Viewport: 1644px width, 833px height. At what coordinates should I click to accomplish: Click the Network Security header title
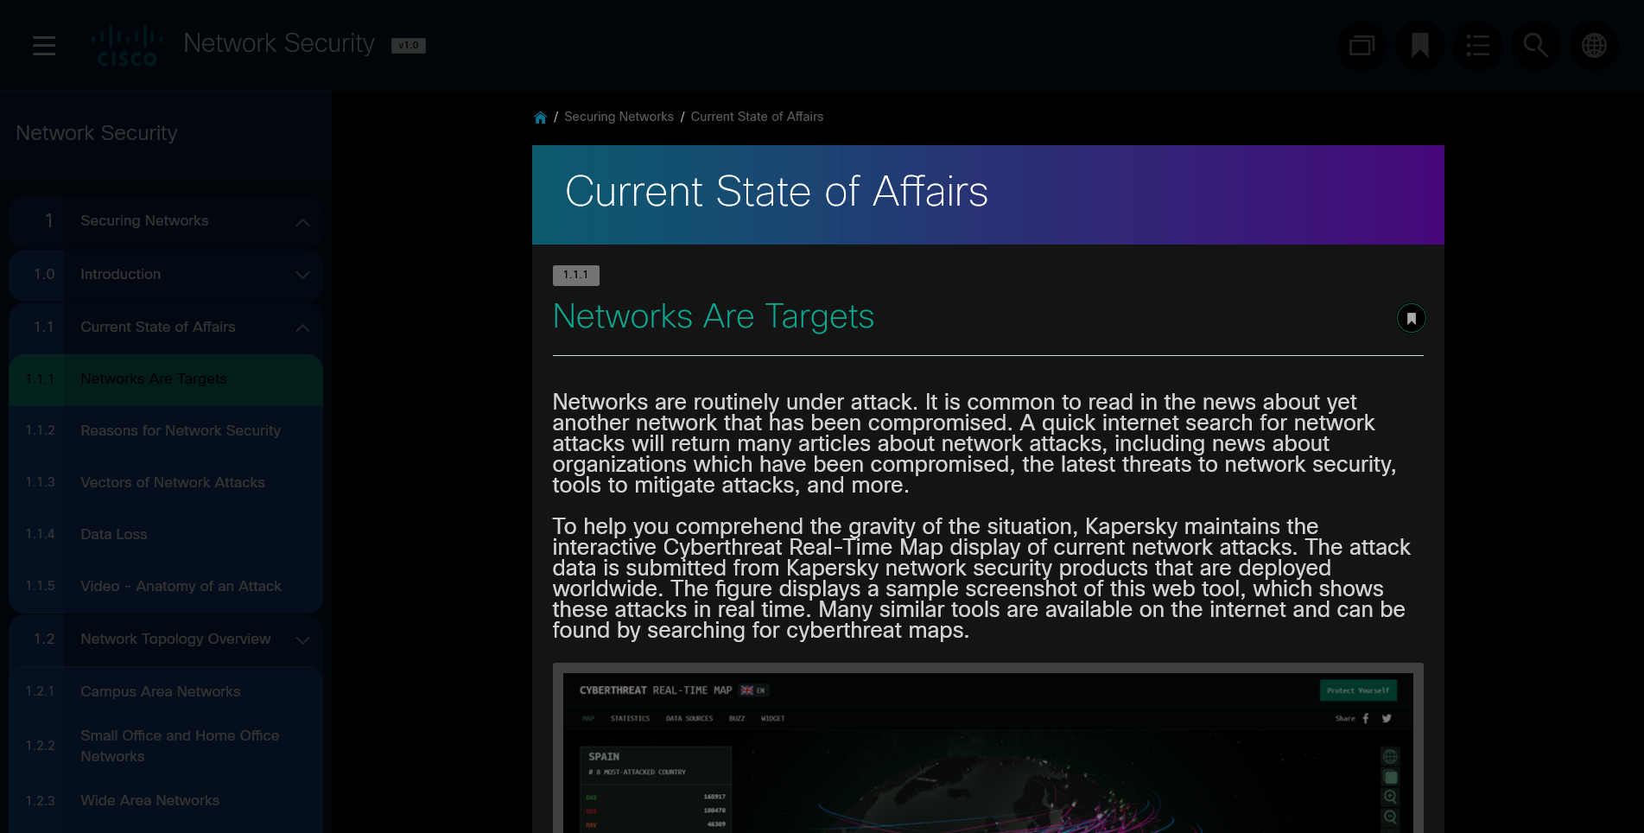coord(279,43)
